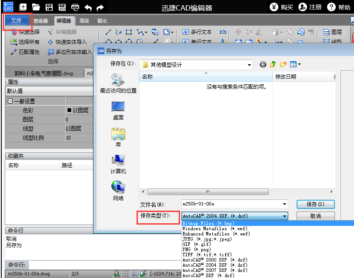Redo the last action
This screenshot has height=278, width=354.
(x=100, y=8)
